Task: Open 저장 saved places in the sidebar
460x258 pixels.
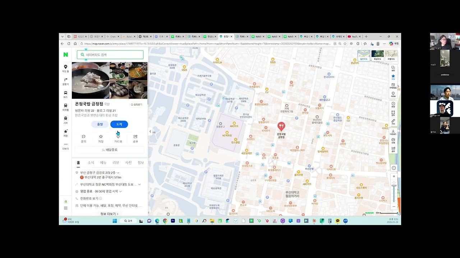Action: click(x=65, y=133)
